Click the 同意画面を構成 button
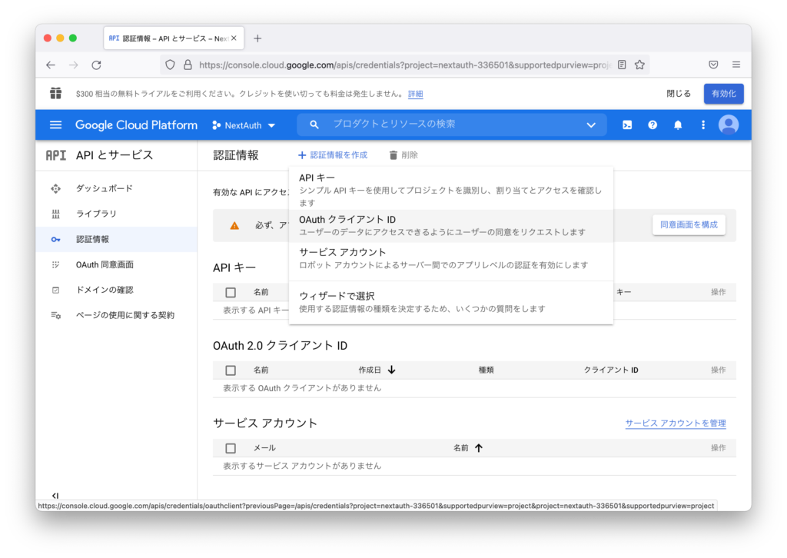 pyautogui.click(x=688, y=224)
